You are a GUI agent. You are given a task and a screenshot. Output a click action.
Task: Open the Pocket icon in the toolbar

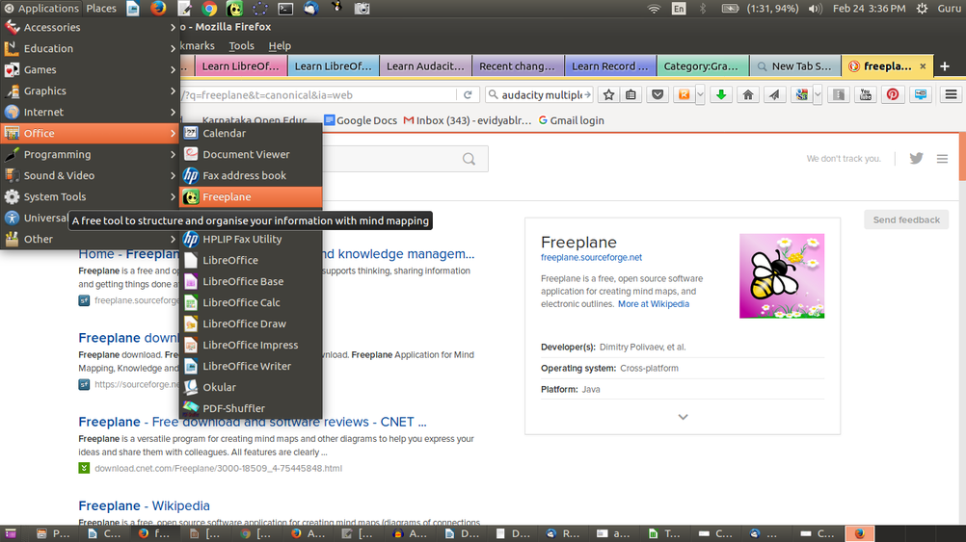pos(657,94)
